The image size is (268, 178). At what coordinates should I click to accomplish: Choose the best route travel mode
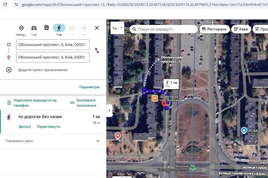coord(21,28)
